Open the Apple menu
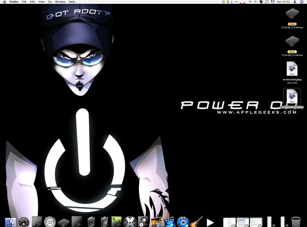The width and height of the screenshot is (307, 227). click(5, 2)
